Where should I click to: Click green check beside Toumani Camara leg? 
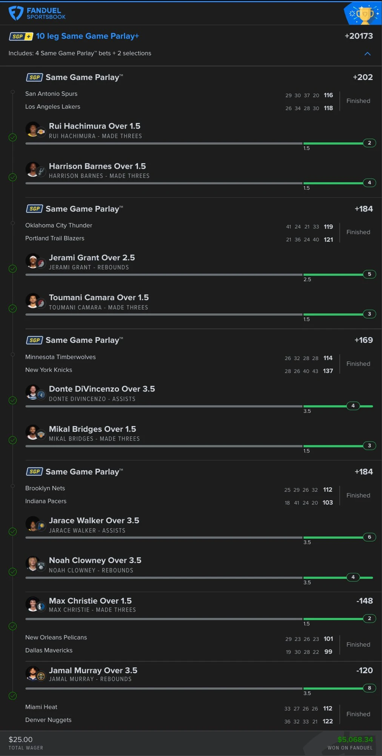[12, 308]
